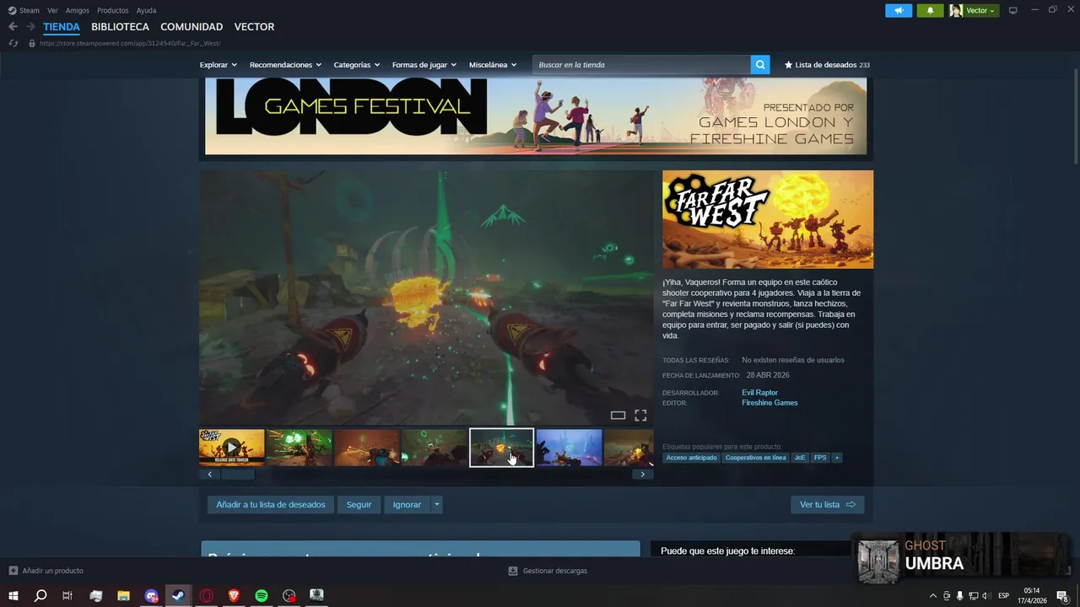
Task: Open the Ver menu
Action: [x=52, y=10]
